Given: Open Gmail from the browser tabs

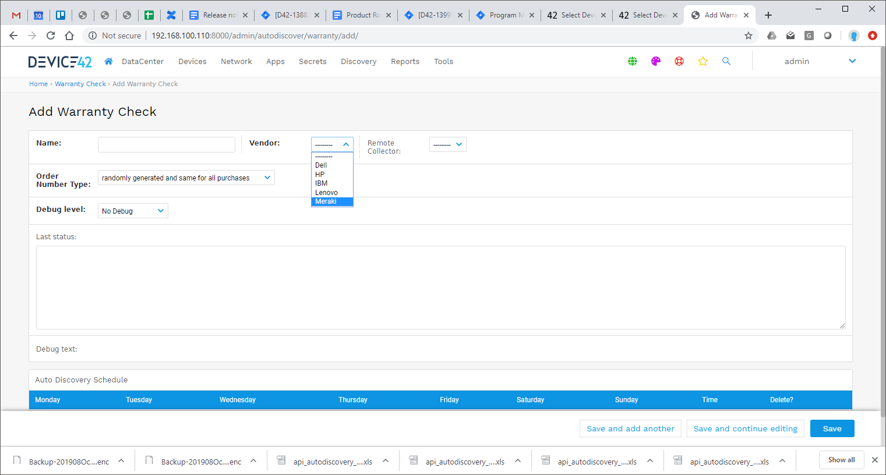Looking at the screenshot, I should [x=15, y=15].
